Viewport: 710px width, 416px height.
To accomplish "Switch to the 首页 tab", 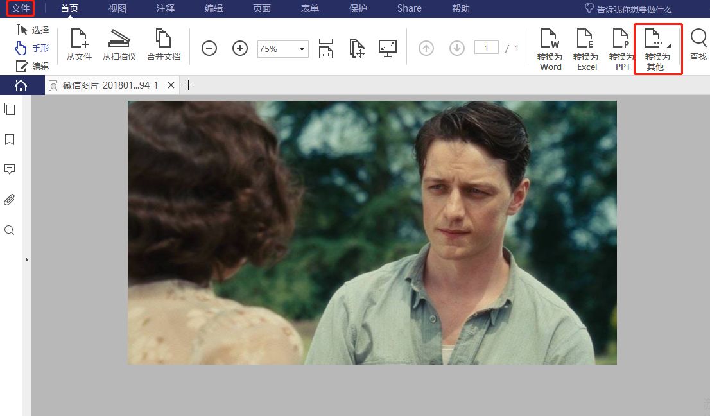I will [69, 8].
